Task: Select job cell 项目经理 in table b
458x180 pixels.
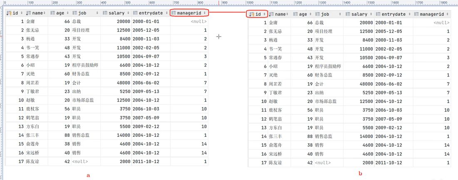Action: [x=329, y=32]
